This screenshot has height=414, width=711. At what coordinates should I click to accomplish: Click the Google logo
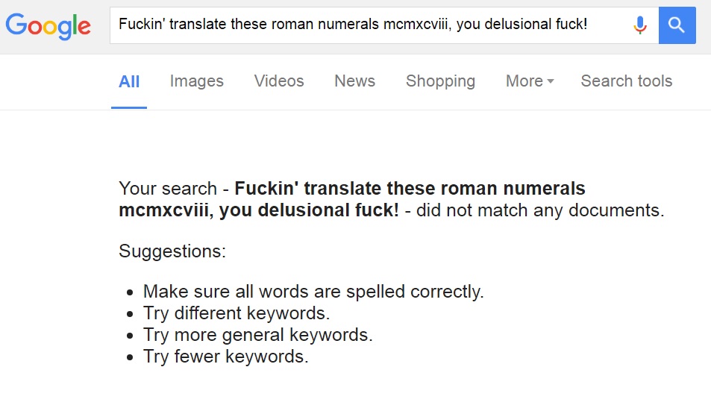(x=48, y=26)
